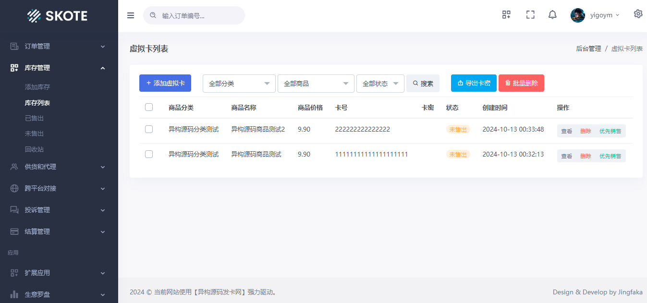The height and width of the screenshot is (303, 647).
Task: Toggle the select-all checkbox in table header
Action: 149,107
